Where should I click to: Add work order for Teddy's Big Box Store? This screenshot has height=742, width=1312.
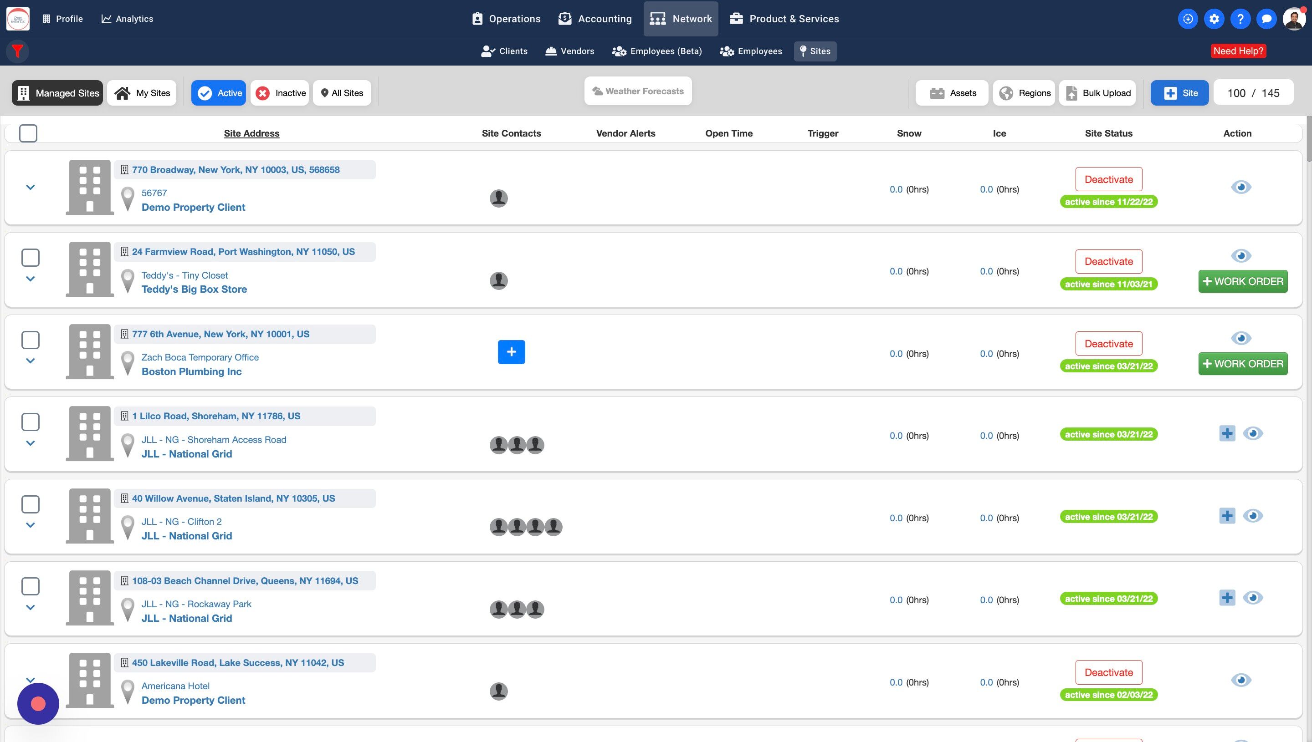coord(1242,281)
